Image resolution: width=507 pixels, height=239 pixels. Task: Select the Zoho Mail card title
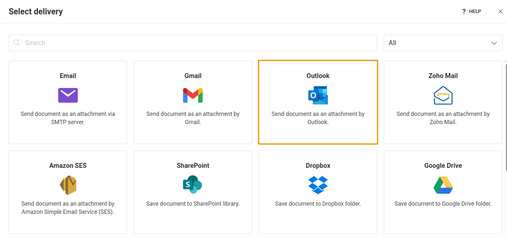click(443, 76)
